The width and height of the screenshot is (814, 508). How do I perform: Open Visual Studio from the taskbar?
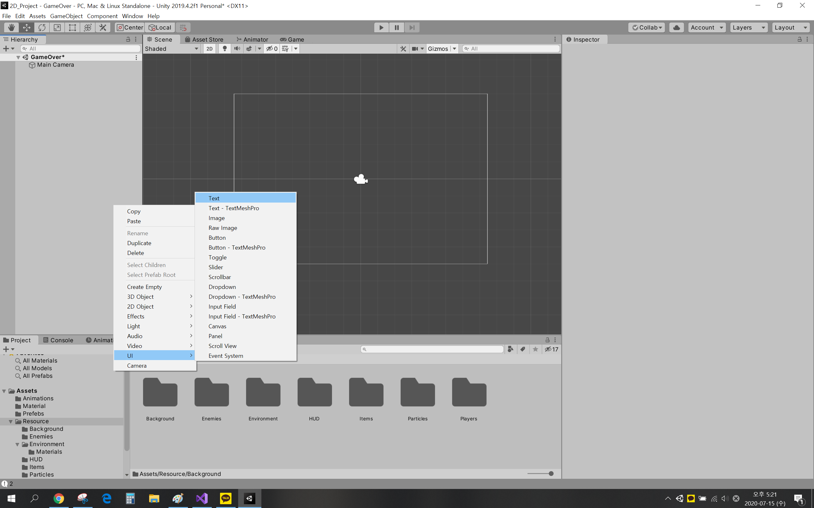(x=202, y=498)
